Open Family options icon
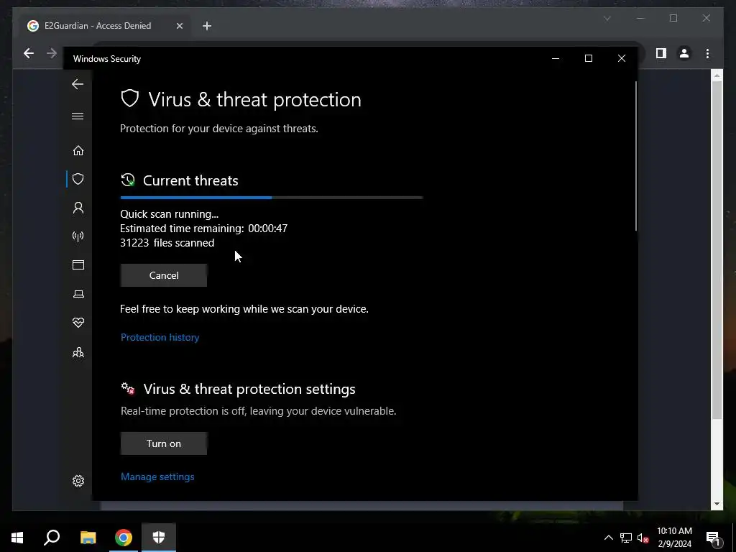This screenshot has height=552, width=736. click(x=78, y=352)
